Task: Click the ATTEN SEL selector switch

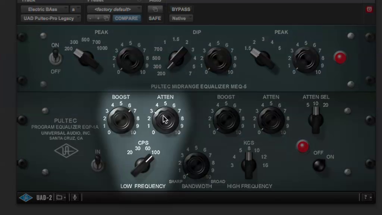Action: click(316, 120)
